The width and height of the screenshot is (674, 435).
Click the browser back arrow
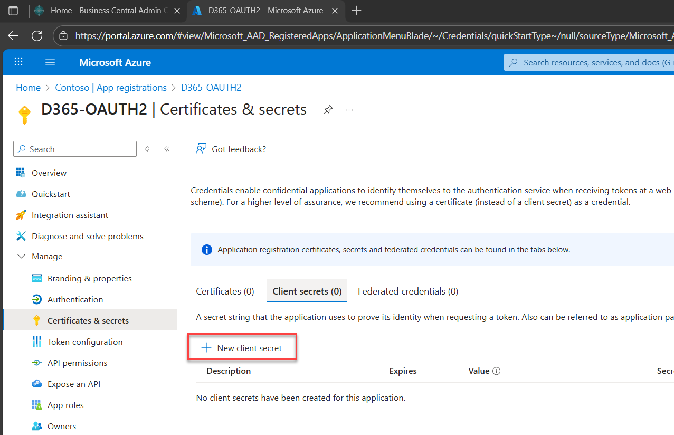(x=13, y=35)
